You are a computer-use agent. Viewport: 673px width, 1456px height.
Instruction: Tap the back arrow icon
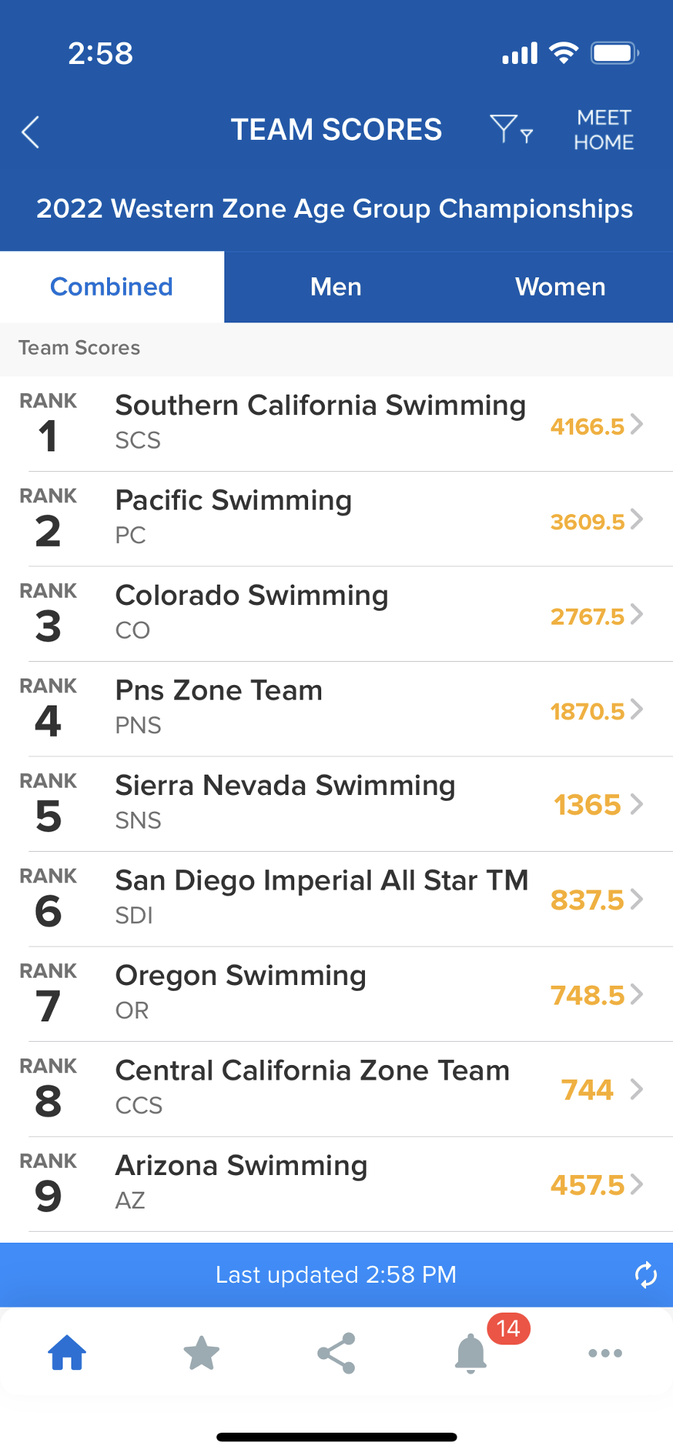pyautogui.click(x=31, y=132)
